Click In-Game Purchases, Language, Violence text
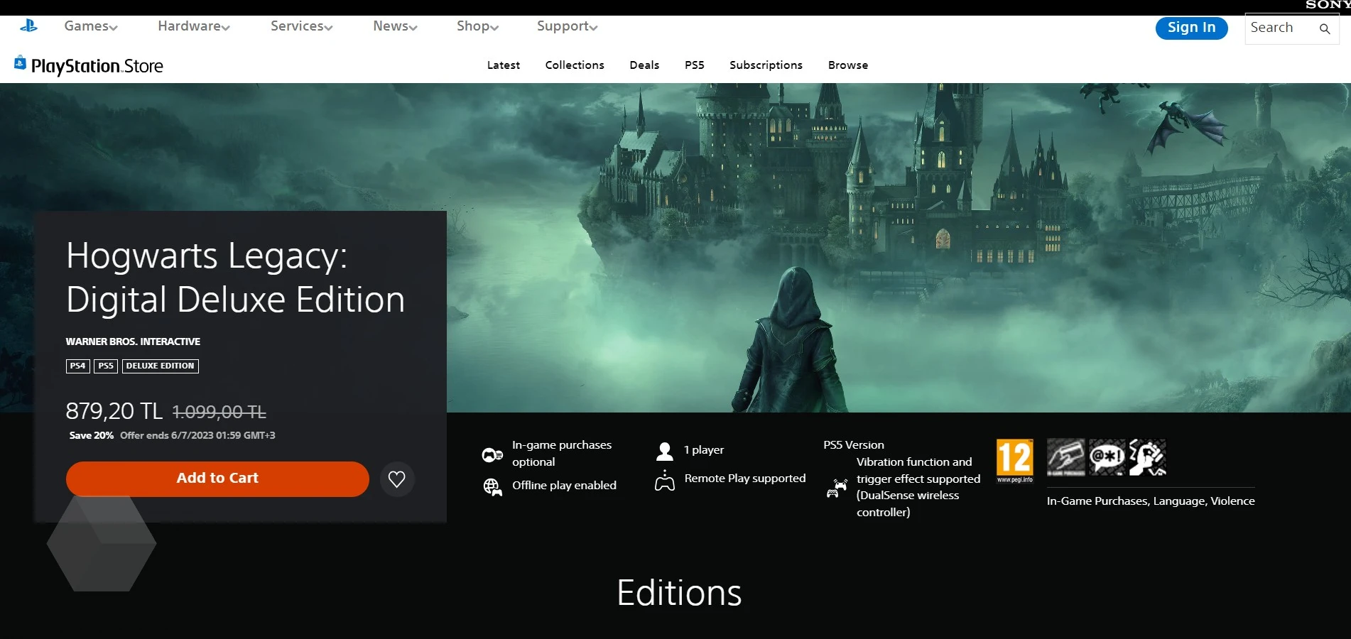Viewport: 1351px width, 639px height. coord(1151,501)
